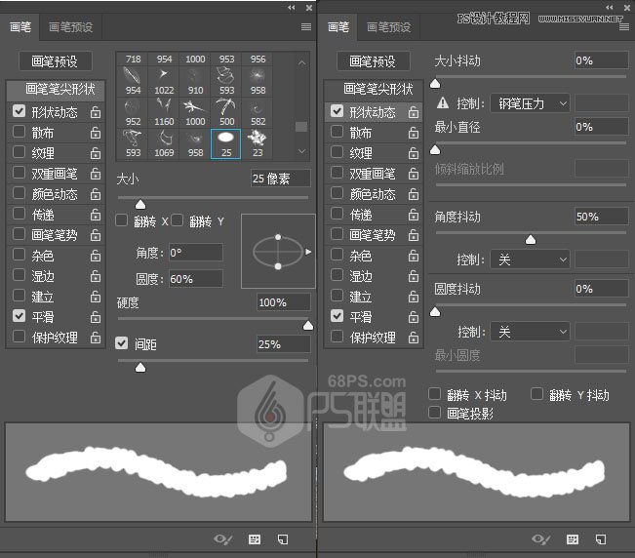Click lock icon beside 散布 in left panel
This screenshot has width=635, height=558.
[96, 133]
